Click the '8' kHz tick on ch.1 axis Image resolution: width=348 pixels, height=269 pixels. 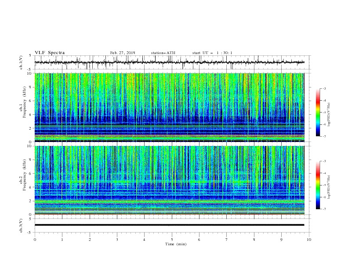(31, 87)
